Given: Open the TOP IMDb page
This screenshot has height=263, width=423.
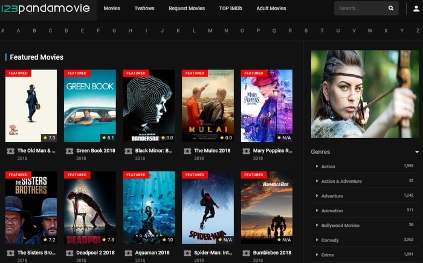Looking at the screenshot, I should coord(231,8).
